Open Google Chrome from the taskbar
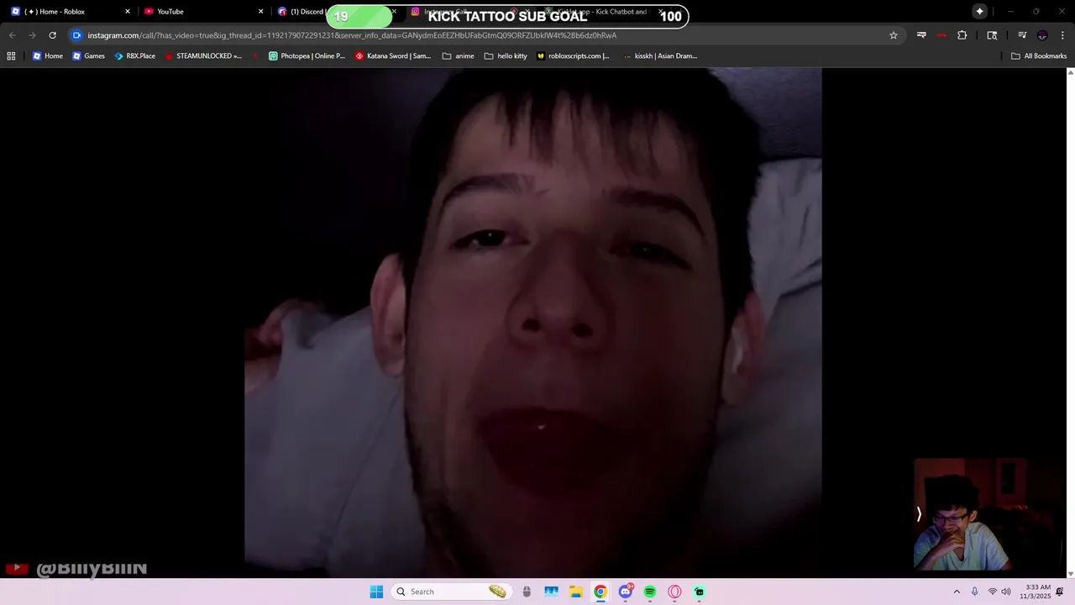Screen dimensions: 1075x605 point(600,592)
